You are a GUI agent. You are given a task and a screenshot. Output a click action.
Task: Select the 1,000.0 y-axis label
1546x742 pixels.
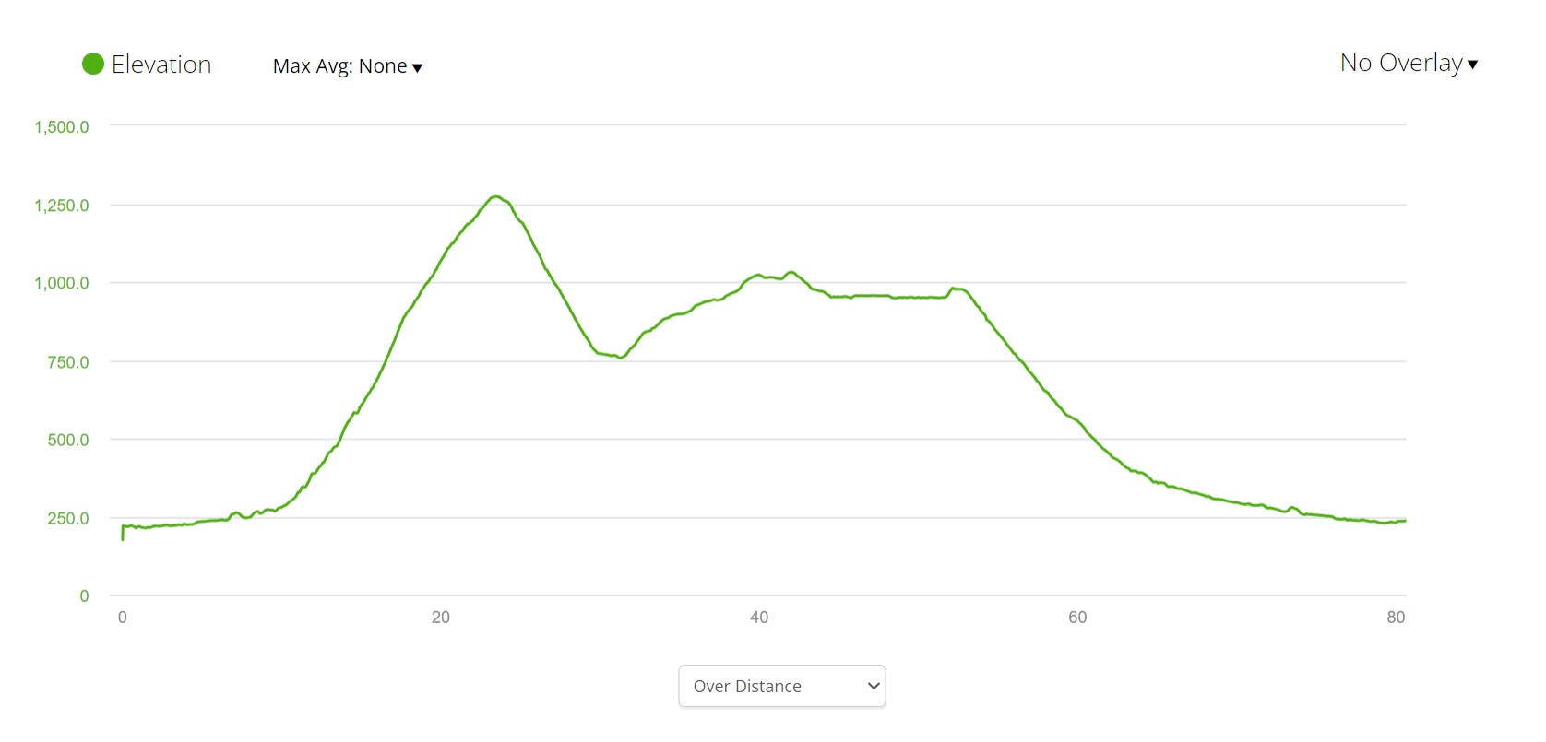pos(62,283)
